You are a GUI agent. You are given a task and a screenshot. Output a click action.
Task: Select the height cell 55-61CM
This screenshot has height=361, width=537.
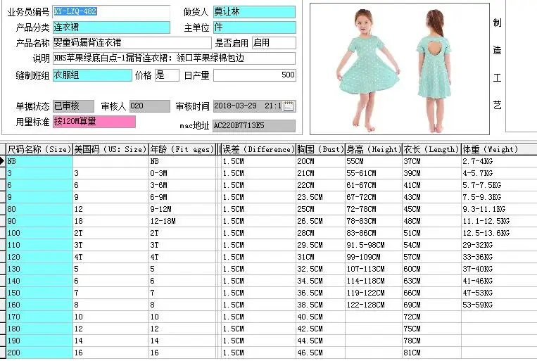374,173
